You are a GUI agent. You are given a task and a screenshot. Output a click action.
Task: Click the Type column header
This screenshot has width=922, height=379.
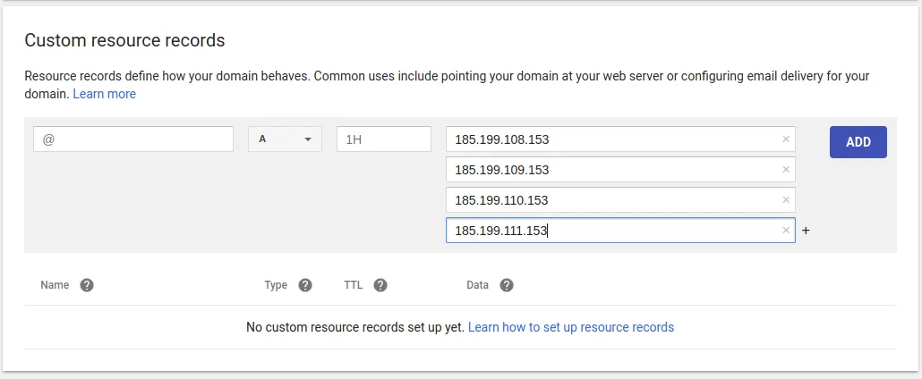coord(276,285)
